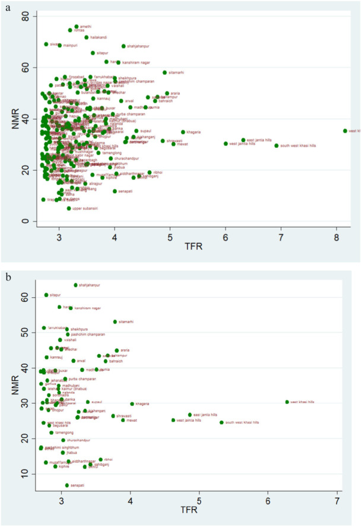Click the sitamarhi dot in panel a

coord(165,72)
